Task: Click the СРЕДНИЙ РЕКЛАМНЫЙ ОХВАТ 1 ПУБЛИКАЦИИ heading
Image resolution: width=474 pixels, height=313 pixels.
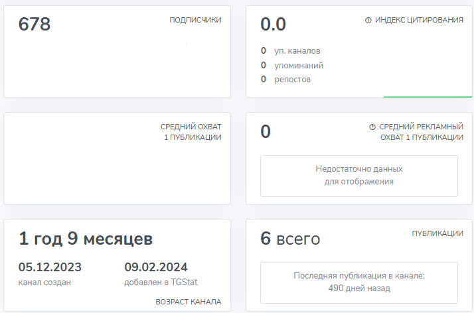Action: (422, 132)
